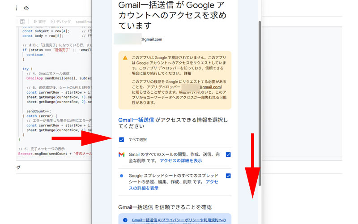Click the account email @gmail.com text

152,39
